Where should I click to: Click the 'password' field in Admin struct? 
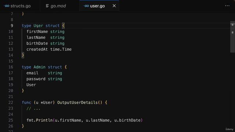pos(36,79)
